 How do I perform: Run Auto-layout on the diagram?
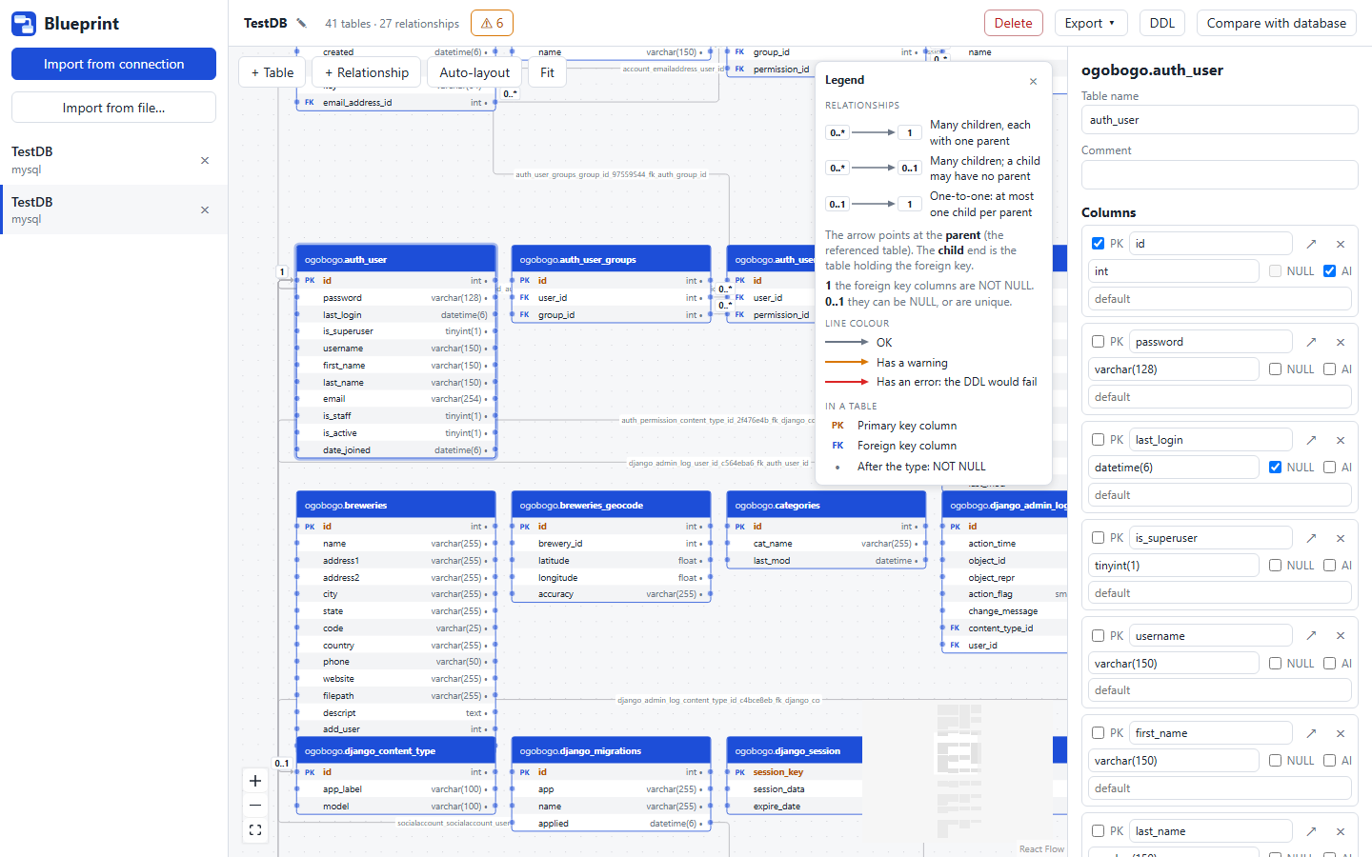pyautogui.click(x=474, y=72)
